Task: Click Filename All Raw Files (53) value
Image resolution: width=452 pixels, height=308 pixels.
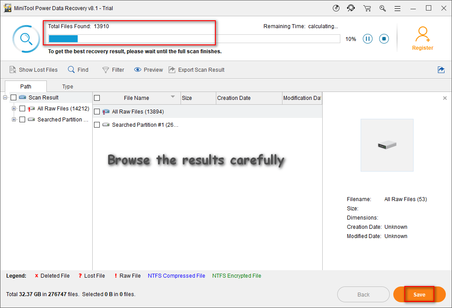Action: 405,199
